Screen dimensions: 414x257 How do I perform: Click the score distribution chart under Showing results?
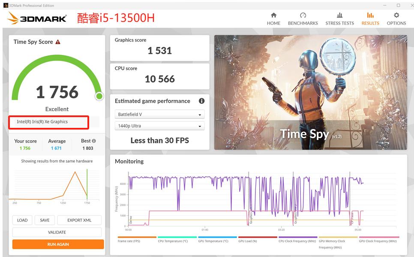point(54,186)
